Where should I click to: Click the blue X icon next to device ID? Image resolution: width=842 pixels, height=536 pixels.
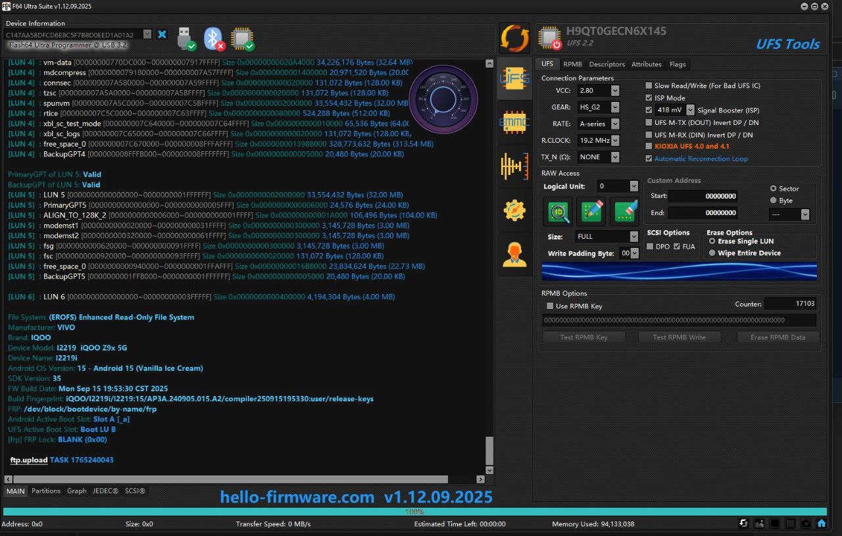click(162, 34)
